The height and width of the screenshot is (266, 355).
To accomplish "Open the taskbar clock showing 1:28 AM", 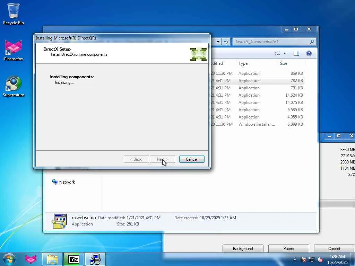I will point(337,259).
